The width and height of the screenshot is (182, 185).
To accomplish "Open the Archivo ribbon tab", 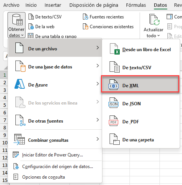I will [11, 5].
